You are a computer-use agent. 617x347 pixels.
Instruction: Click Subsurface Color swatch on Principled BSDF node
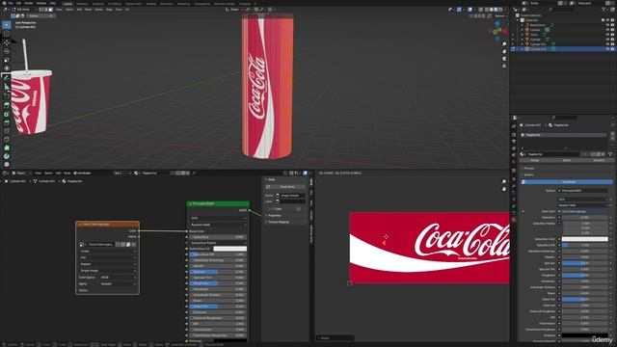[x=229, y=249]
